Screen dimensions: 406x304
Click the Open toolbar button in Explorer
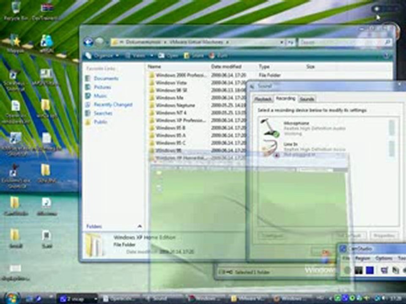168,56
